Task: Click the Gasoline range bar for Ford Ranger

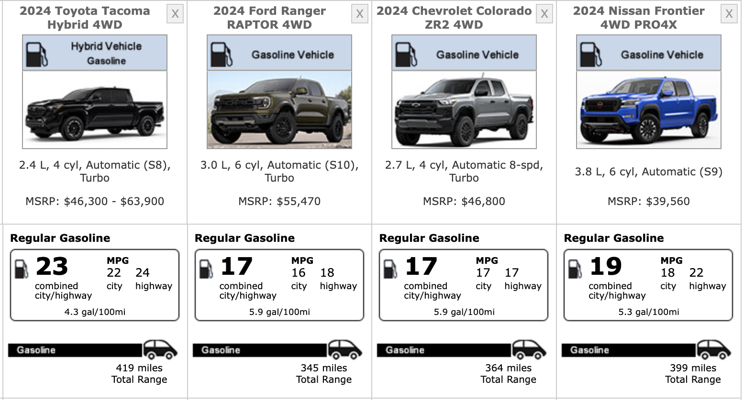Action: [259, 350]
